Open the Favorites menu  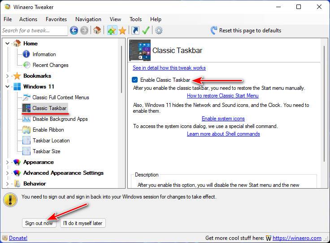point(56,19)
